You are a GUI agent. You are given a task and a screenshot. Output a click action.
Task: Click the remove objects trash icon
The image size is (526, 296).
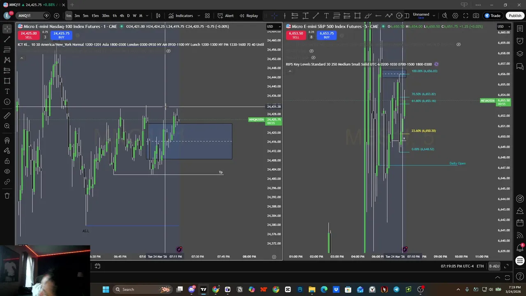(x=7, y=196)
